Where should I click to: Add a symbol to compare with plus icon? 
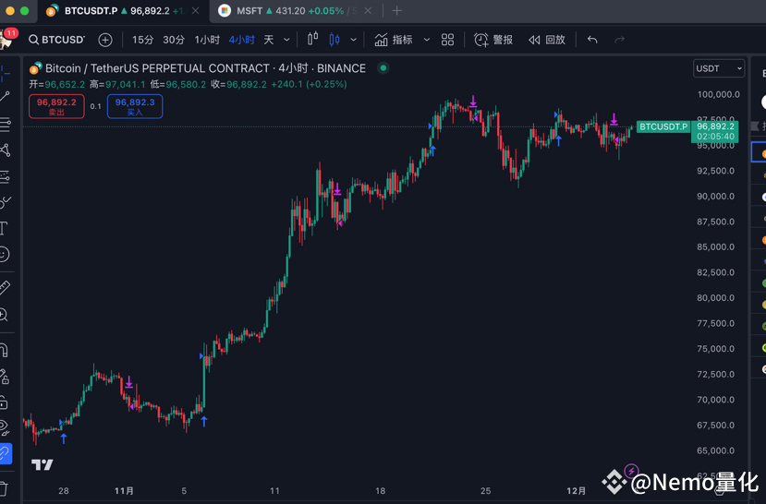click(x=105, y=40)
